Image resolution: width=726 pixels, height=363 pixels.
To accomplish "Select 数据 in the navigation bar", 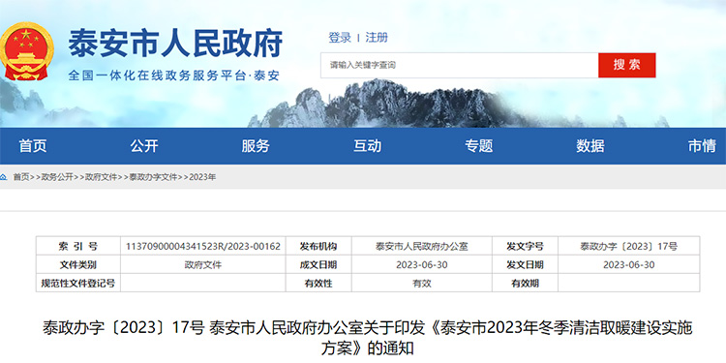I will click(x=590, y=146).
